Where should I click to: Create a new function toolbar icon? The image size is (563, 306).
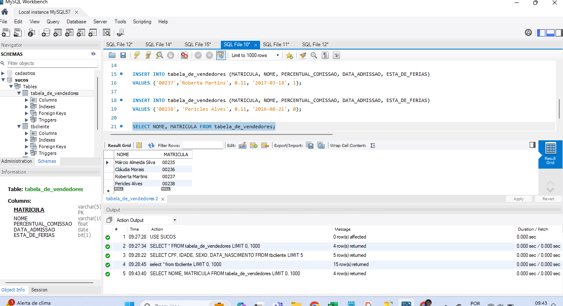[x=93, y=32]
